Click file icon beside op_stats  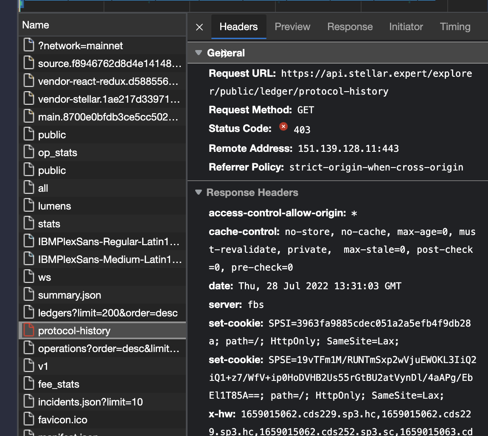click(28, 152)
